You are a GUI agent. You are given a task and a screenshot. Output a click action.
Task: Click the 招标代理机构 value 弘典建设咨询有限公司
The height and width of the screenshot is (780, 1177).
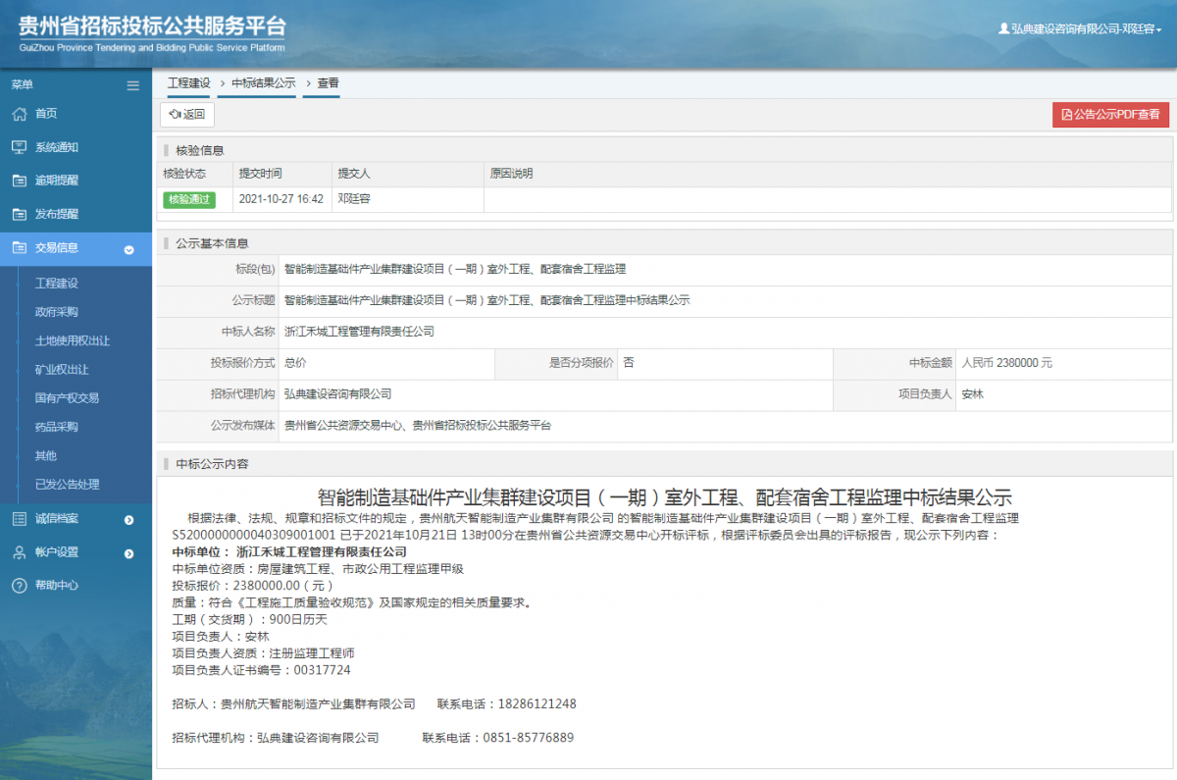(x=338, y=394)
